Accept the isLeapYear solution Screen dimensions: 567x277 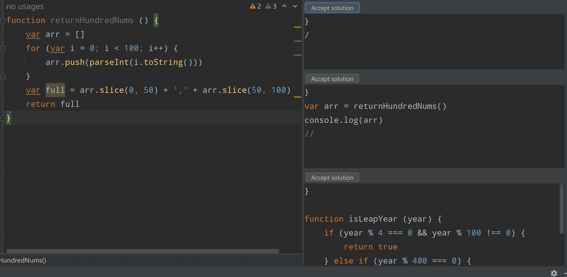(332, 177)
